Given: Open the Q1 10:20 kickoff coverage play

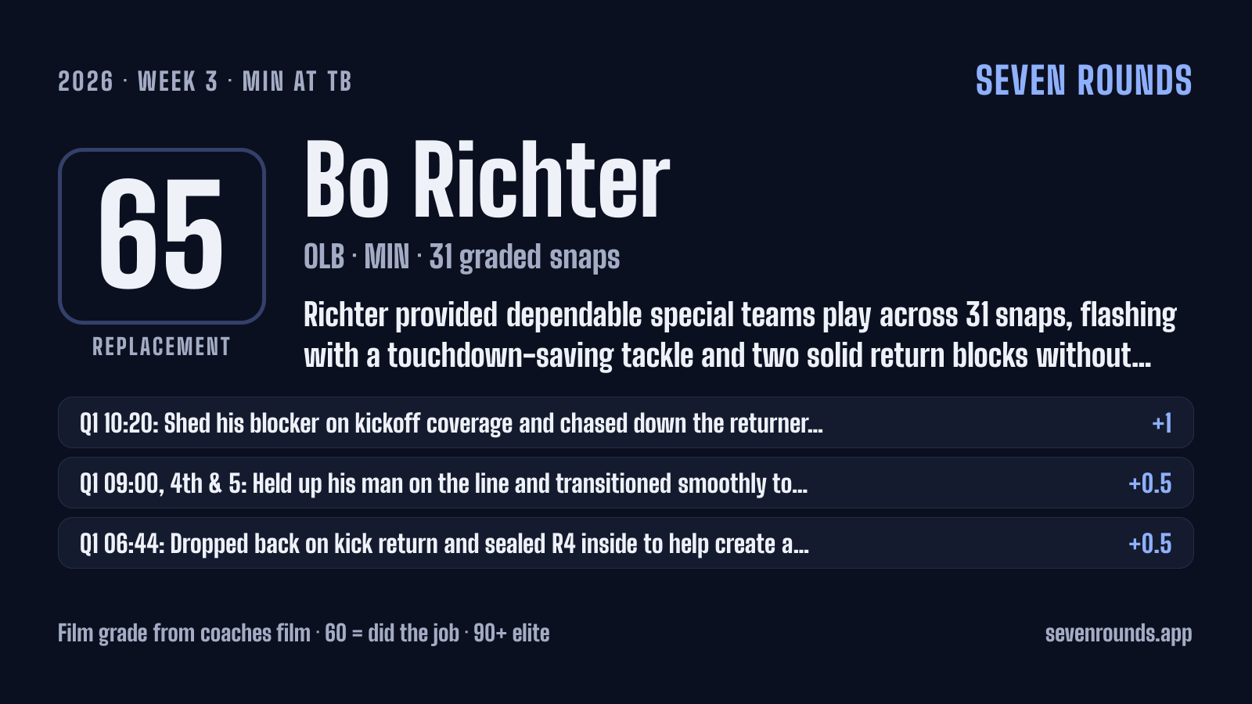Looking at the screenshot, I should (626, 422).
